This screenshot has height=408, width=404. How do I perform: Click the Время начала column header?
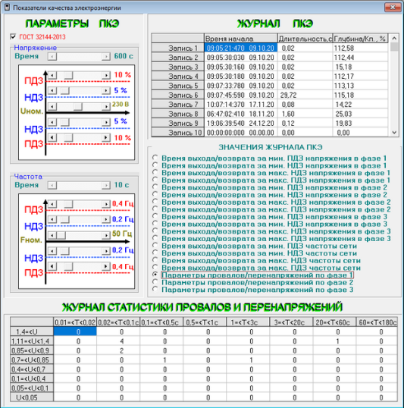coord(240,39)
